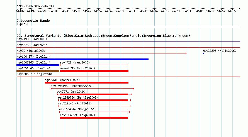Select the 6448k ruler tick label
The width and height of the screenshot is (248, 137).
[20, 11]
